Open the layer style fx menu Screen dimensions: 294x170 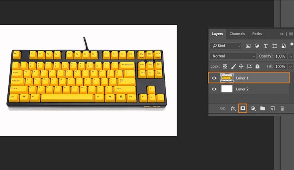pos(233,108)
